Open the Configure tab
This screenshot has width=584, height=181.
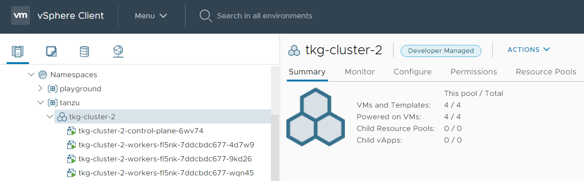point(413,72)
